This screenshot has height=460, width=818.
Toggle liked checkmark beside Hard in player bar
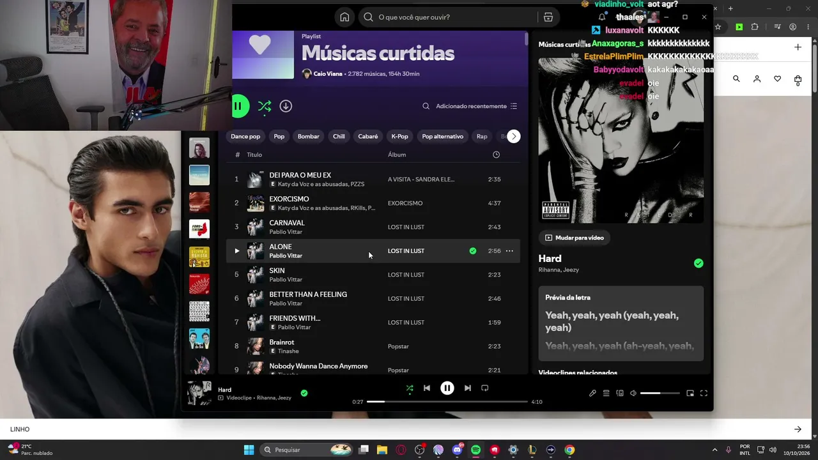click(304, 393)
